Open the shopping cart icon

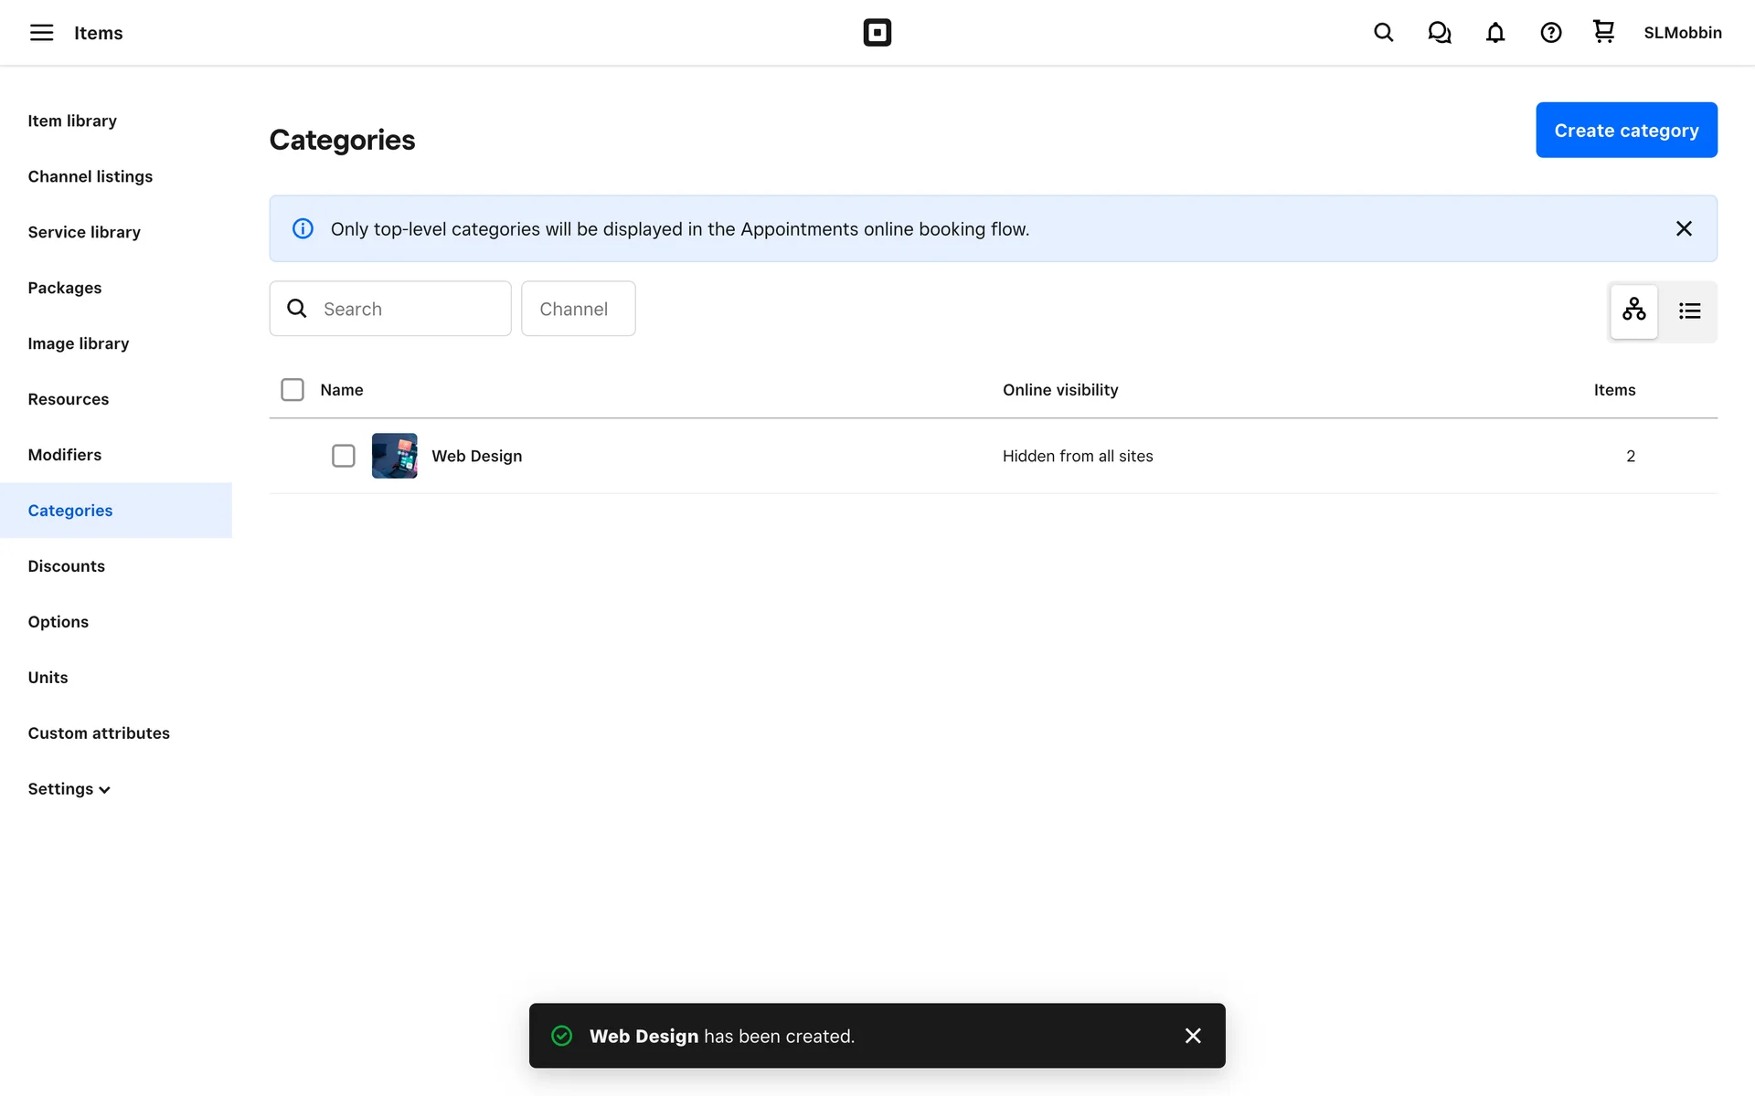(x=1603, y=32)
